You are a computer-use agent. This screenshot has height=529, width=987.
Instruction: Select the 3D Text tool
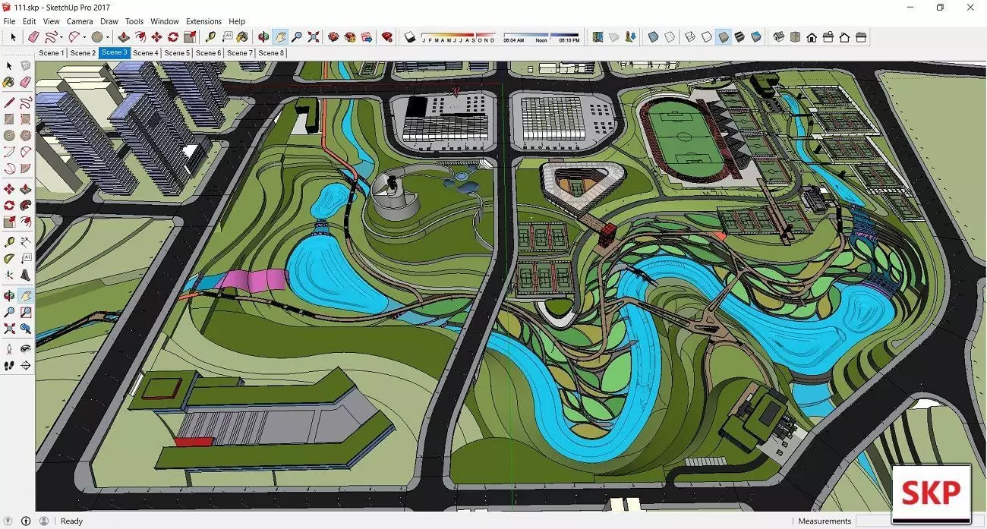[26, 276]
